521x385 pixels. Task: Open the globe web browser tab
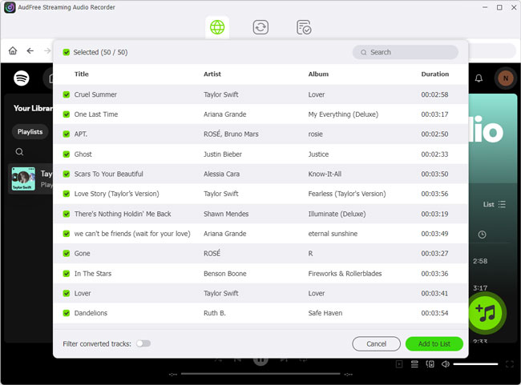pos(217,27)
